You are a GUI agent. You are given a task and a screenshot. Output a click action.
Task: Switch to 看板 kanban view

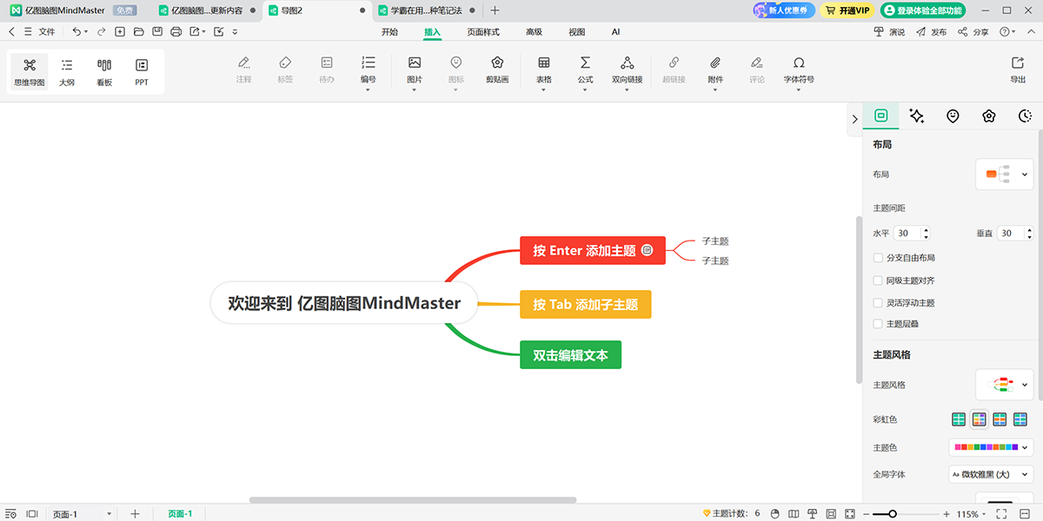pyautogui.click(x=104, y=71)
